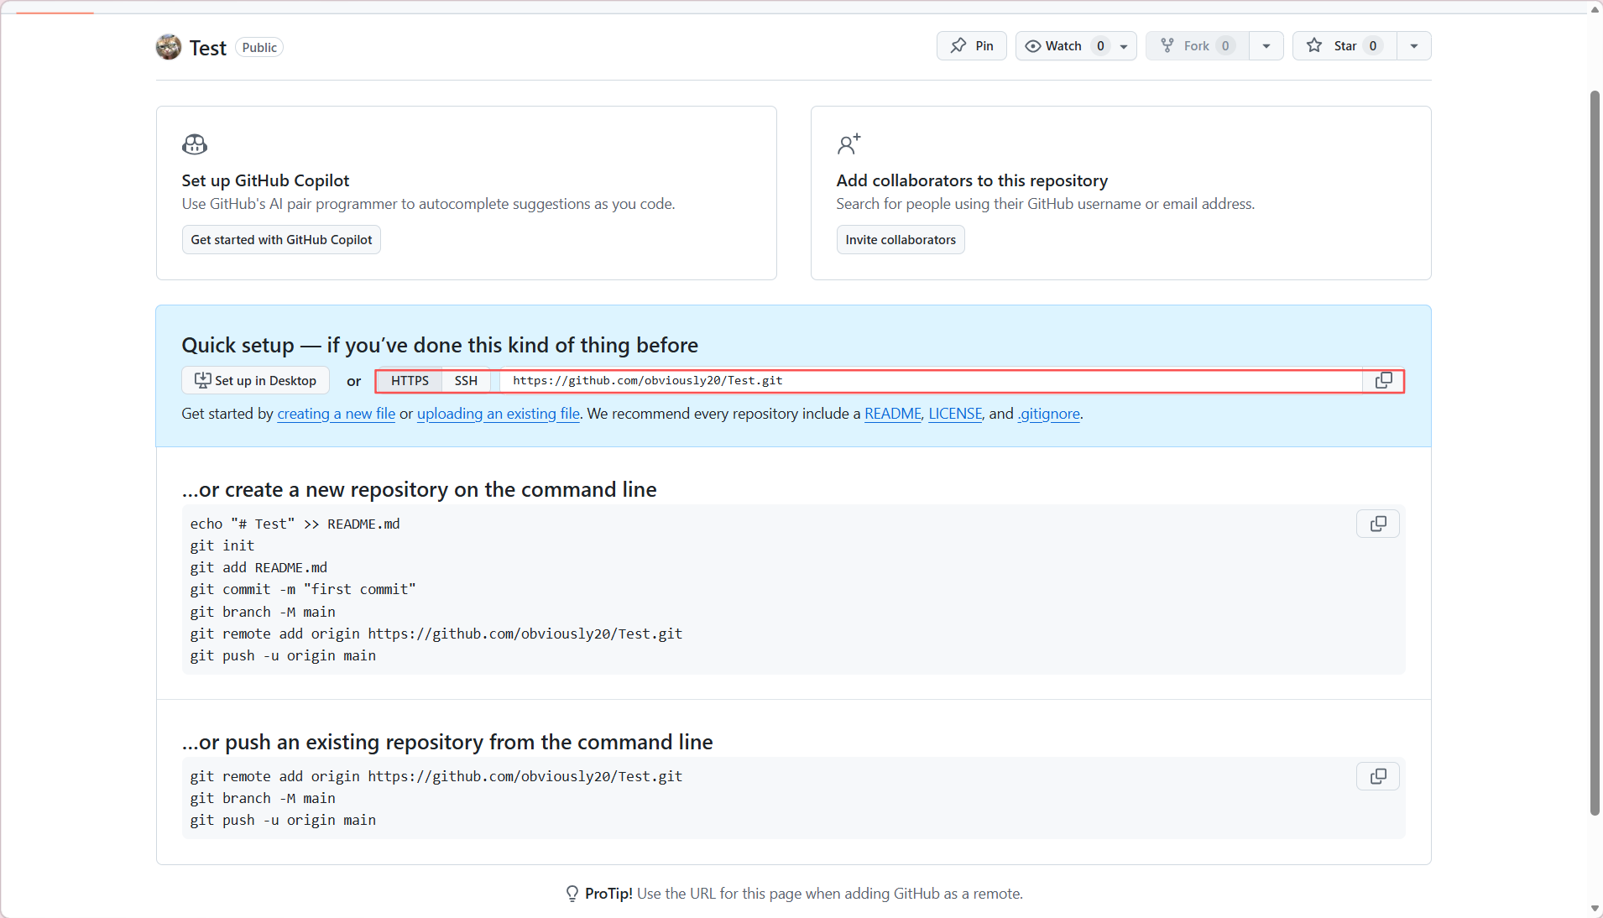Click Get started with GitHub Copilot

(x=281, y=240)
